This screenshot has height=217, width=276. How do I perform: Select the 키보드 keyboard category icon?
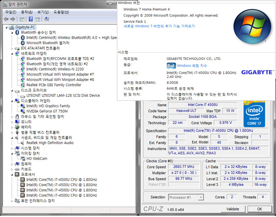[x=17, y=169]
